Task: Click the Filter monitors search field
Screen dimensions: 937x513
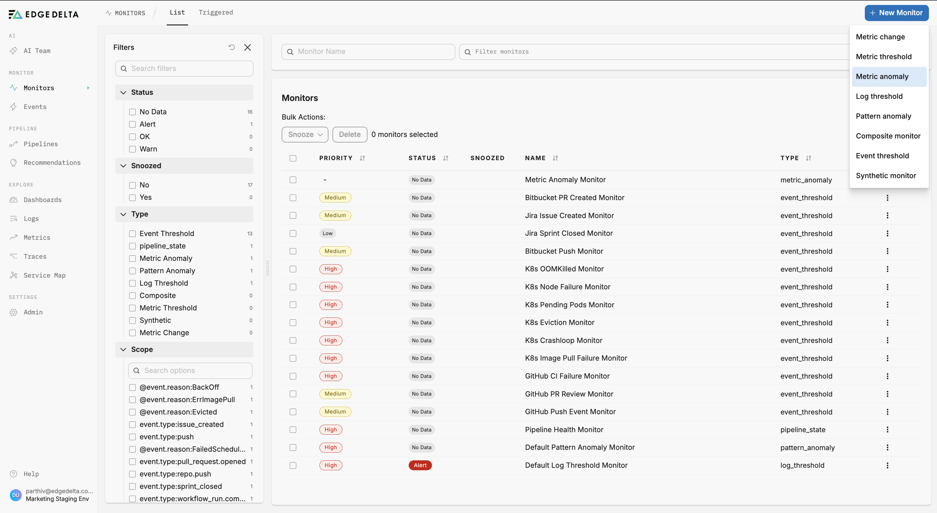Action: click(x=655, y=52)
